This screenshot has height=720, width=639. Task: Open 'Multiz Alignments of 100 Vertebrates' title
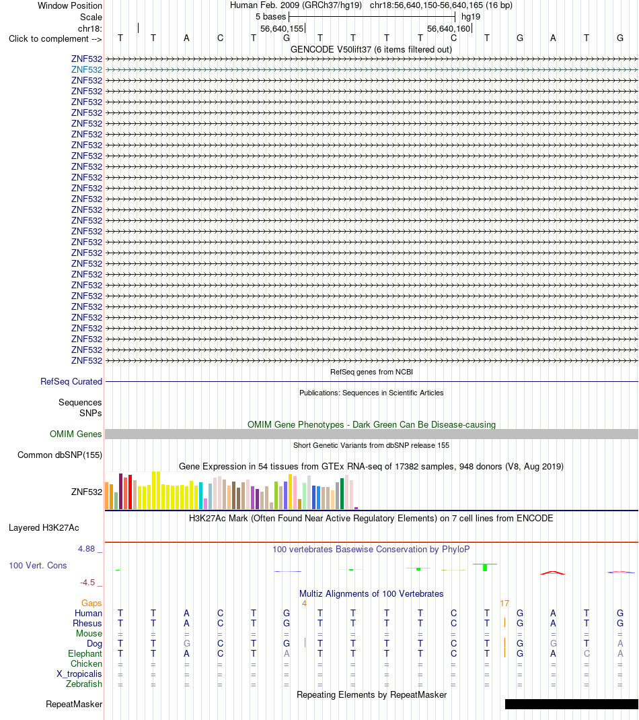click(371, 594)
